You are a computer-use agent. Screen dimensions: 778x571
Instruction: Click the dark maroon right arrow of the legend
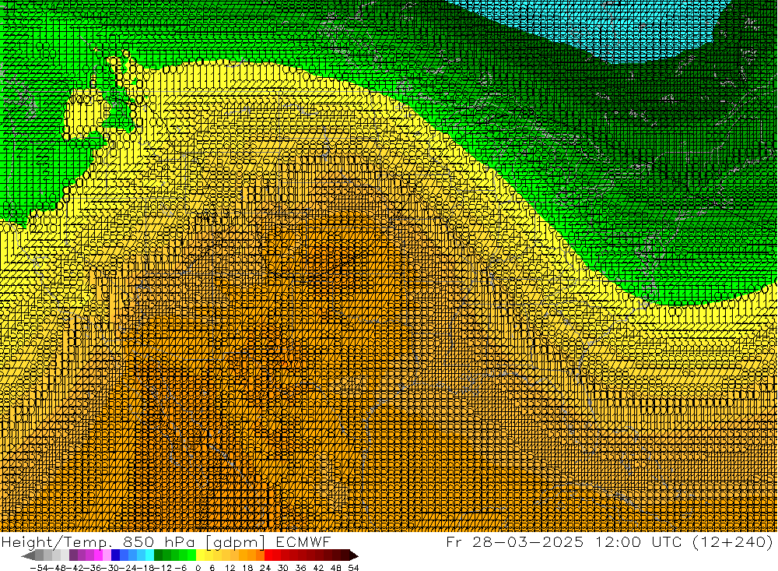pos(354,555)
